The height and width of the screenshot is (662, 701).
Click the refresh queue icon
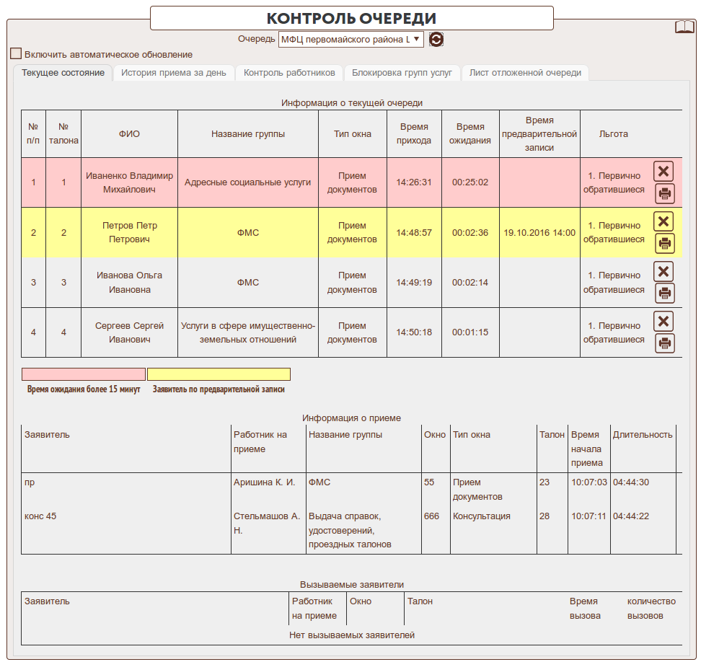click(x=436, y=40)
